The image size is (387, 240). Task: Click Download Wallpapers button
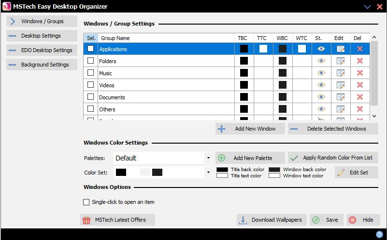[x=272, y=220]
